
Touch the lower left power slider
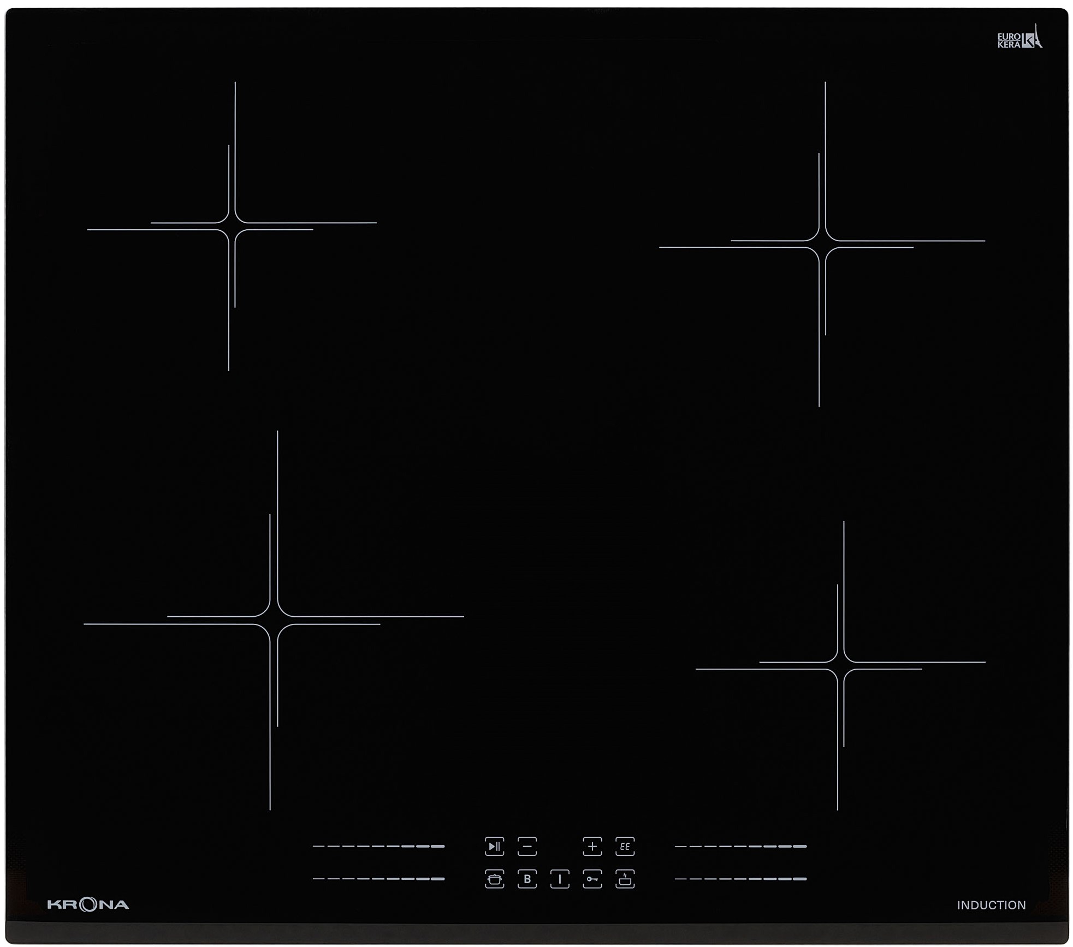[378, 879]
